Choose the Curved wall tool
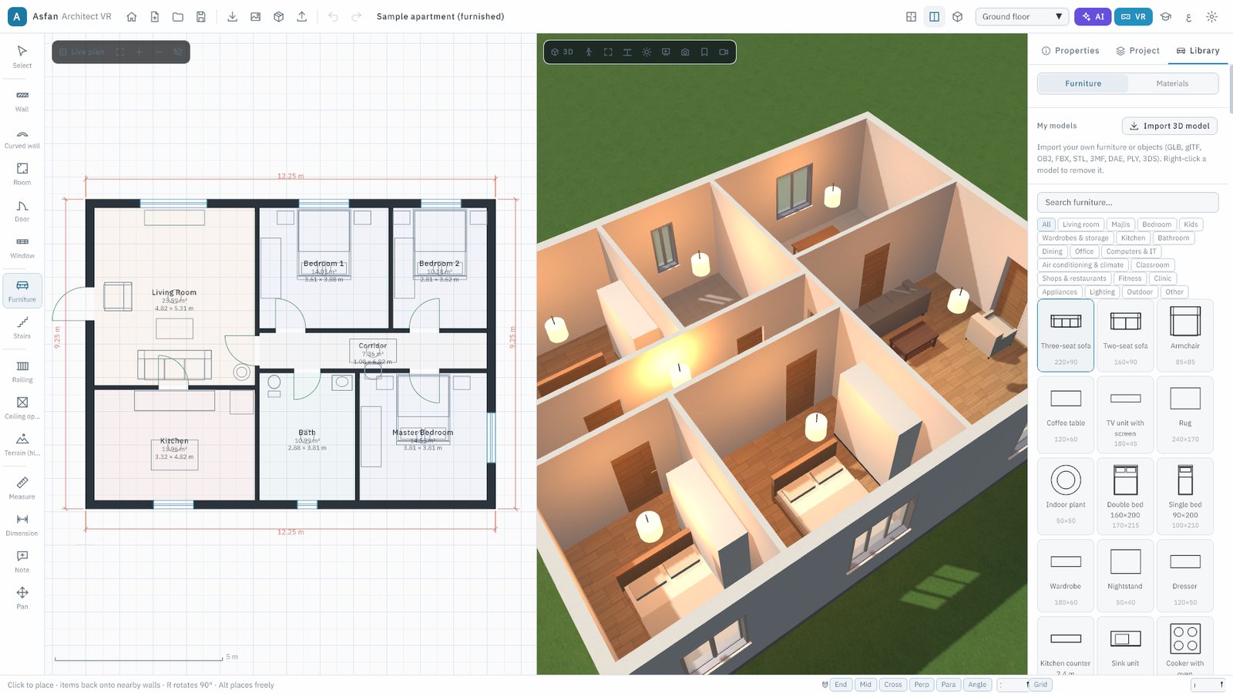The width and height of the screenshot is (1233, 694). tap(22, 138)
